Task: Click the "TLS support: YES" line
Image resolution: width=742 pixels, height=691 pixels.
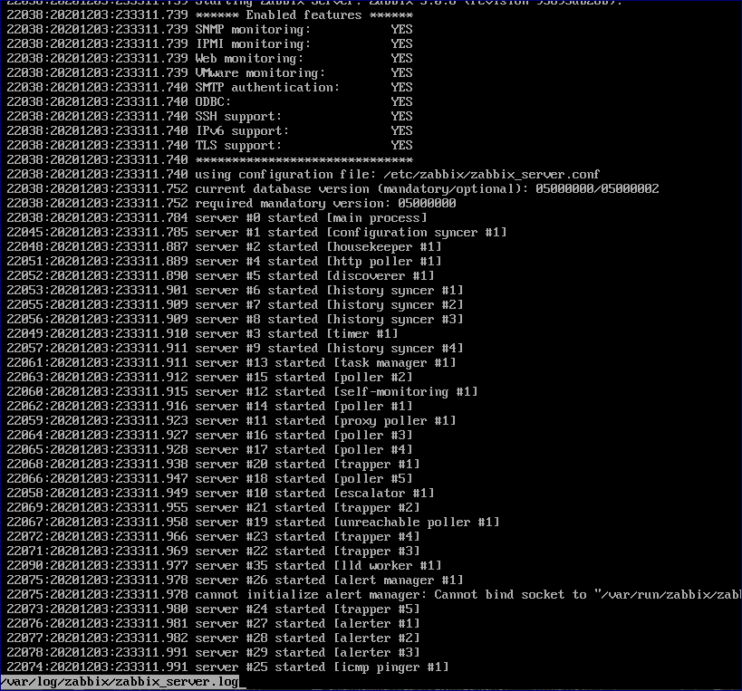Action: point(209,145)
